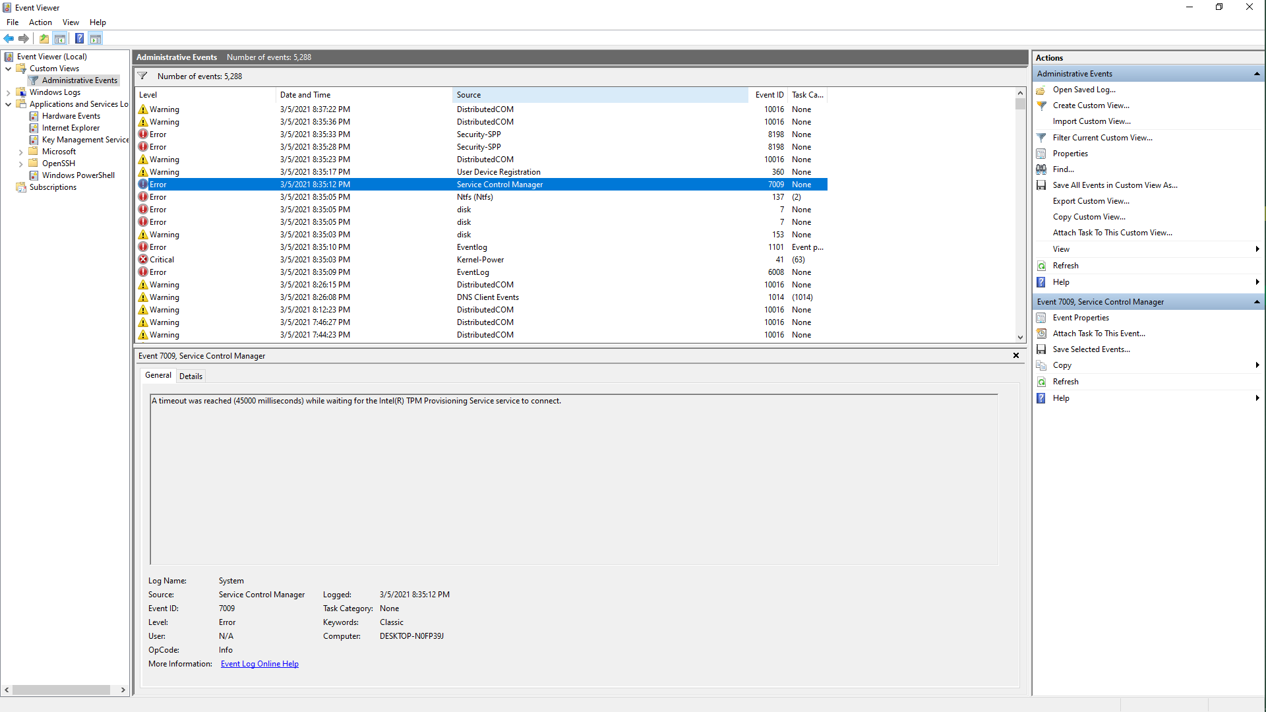Switch to the Details tab
1266x712 pixels.
point(191,376)
